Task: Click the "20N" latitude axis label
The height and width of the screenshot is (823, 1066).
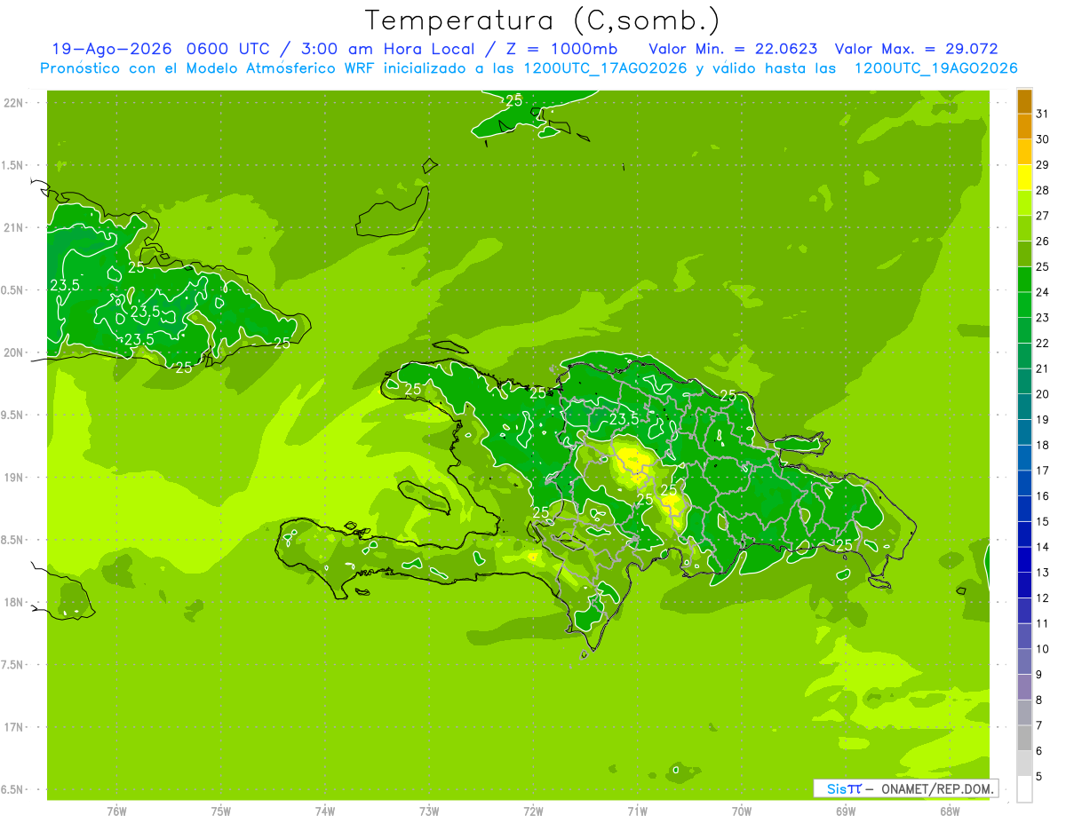Action: click(x=12, y=352)
